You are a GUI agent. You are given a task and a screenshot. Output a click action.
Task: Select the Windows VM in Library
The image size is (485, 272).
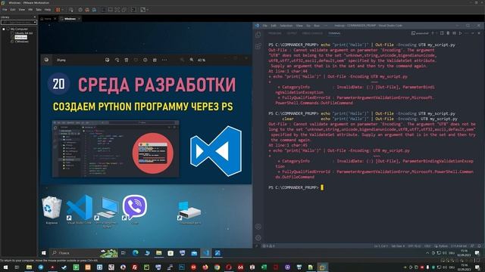pyautogui.click(x=21, y=37)
